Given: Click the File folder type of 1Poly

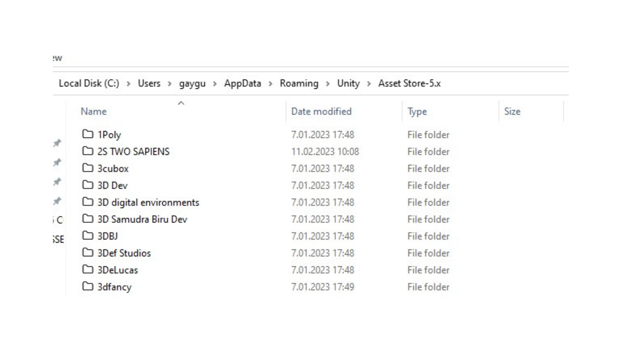Looking at the screenshot, I should [428, 135].
